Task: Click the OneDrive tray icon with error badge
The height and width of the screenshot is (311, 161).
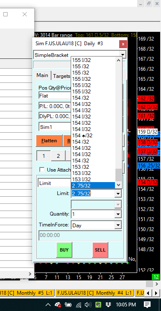Action: [x=58, y=305]
